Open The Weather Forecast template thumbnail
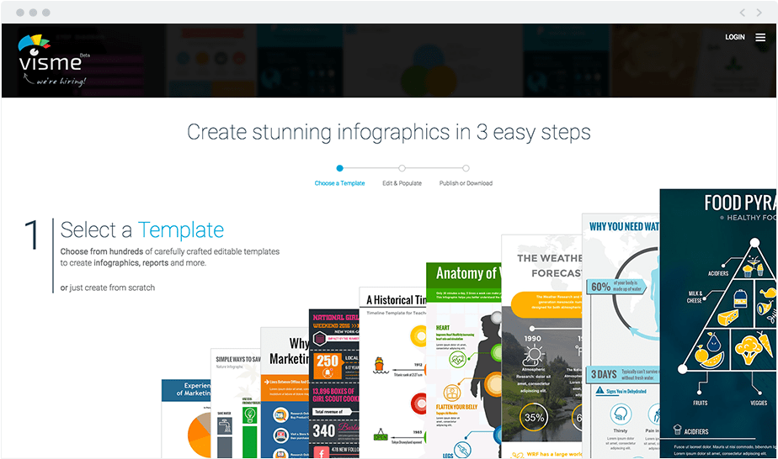The height and width of the screenshot is (459, 778). click(541, 346)
